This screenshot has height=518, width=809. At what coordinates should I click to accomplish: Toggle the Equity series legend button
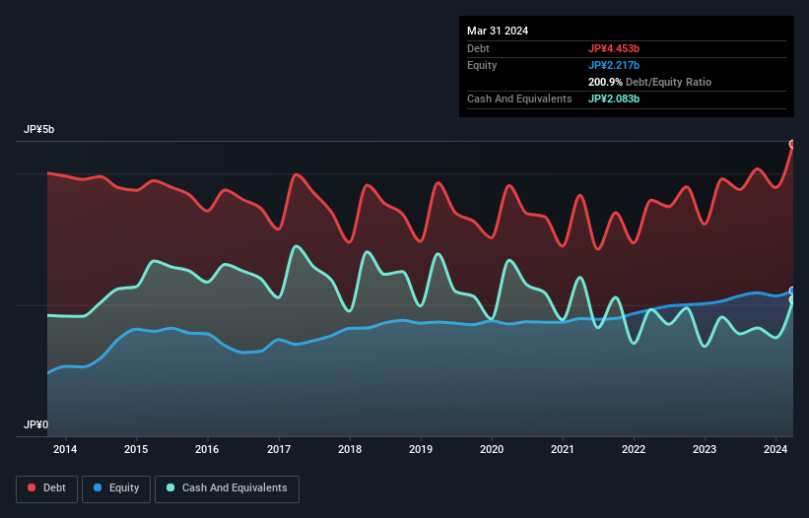click(x=116, y=488)
